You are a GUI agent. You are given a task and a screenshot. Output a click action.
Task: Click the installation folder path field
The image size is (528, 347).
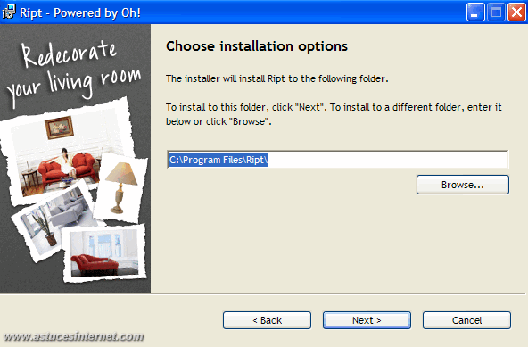[338, 160]
